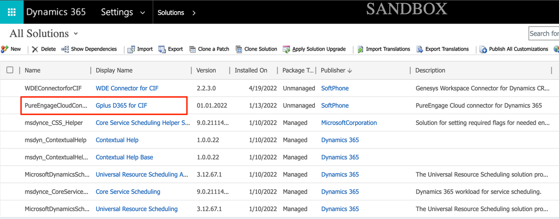Viewport: 559px width, 219px height.
Task: Click the Delete X icon
Action: [x=35, y=49]
